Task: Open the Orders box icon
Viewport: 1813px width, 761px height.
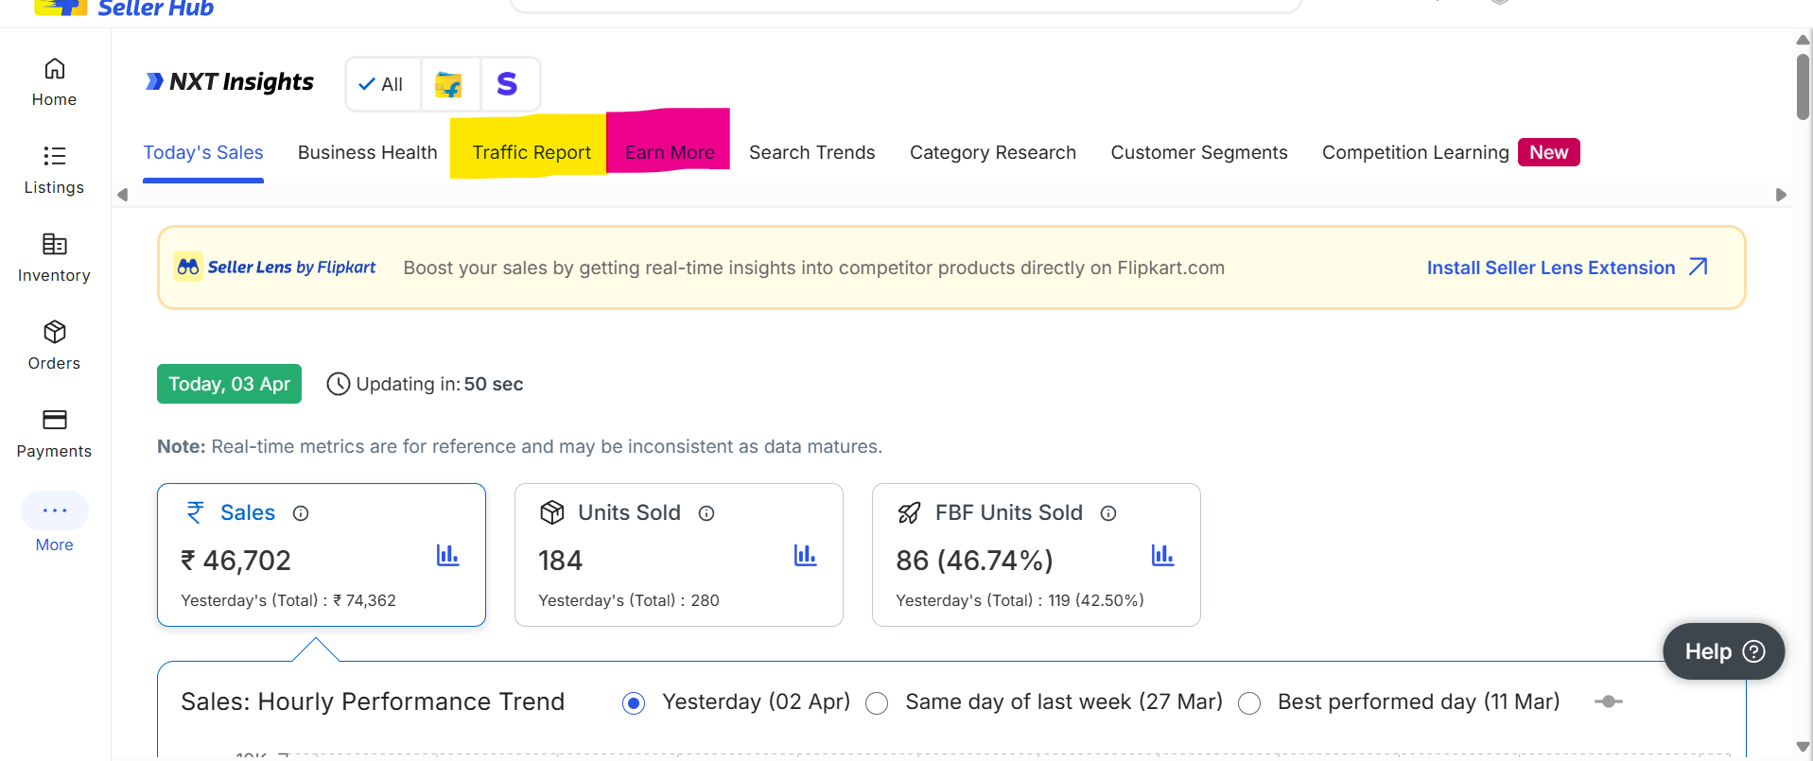Action: (54, 333)
